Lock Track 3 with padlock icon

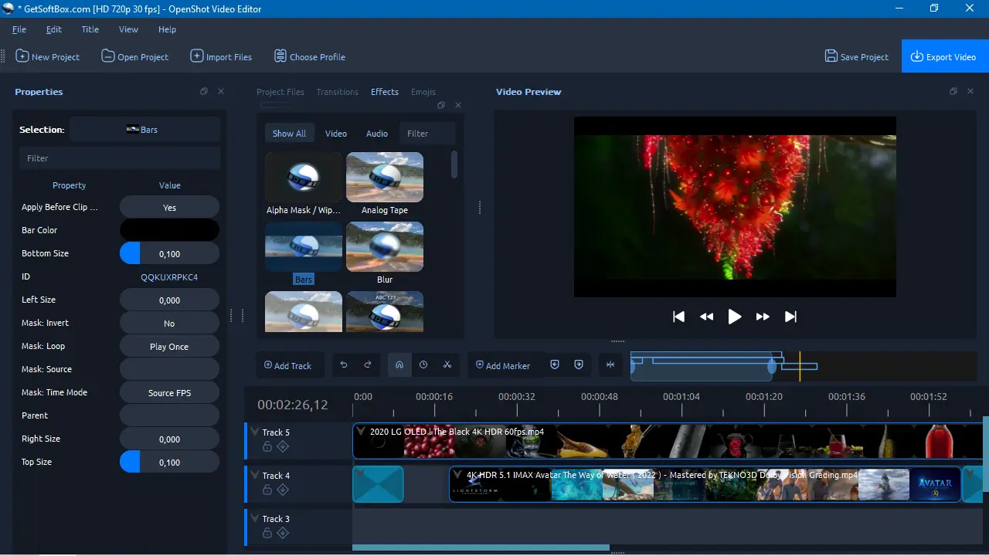point(267,533)
